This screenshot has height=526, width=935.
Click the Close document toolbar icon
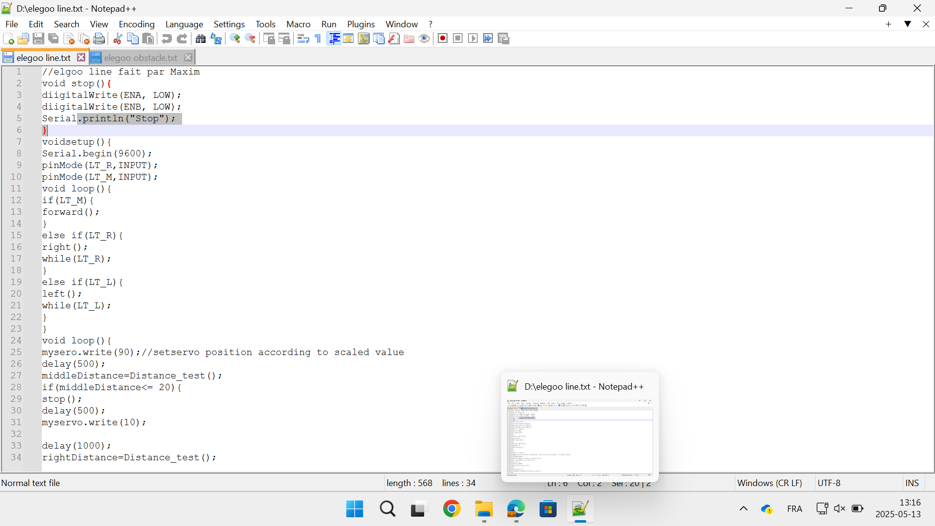click(69, 38)
